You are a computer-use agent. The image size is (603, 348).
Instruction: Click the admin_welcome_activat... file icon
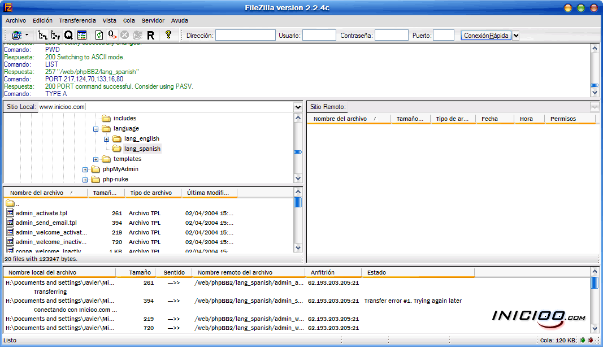(10, 232)
